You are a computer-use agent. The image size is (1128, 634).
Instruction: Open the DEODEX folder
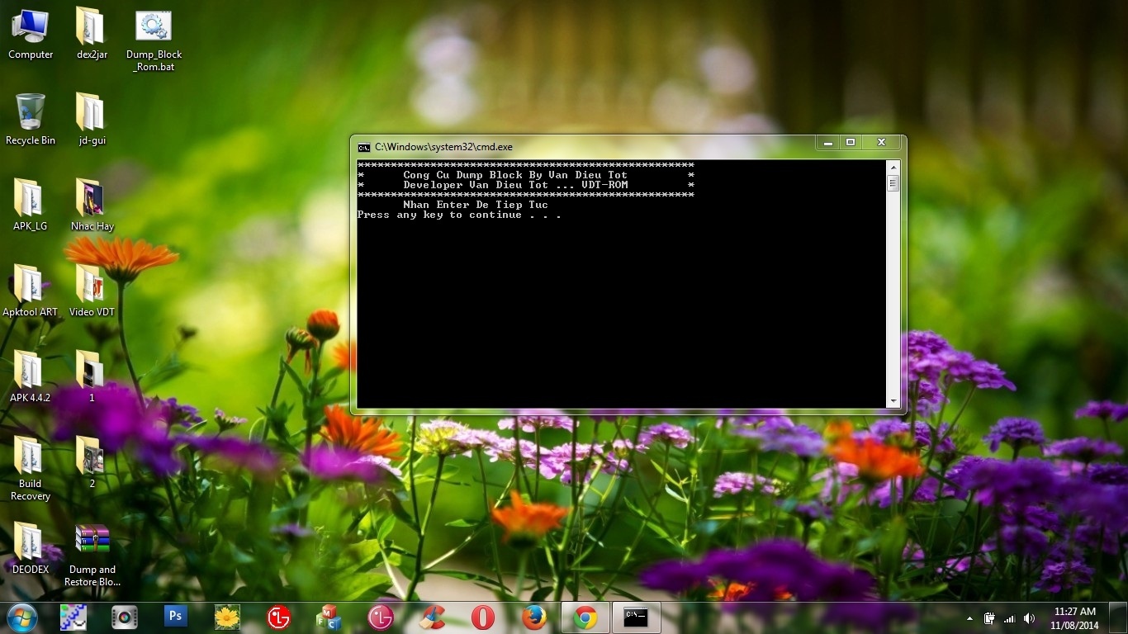[x=30, y=543]
